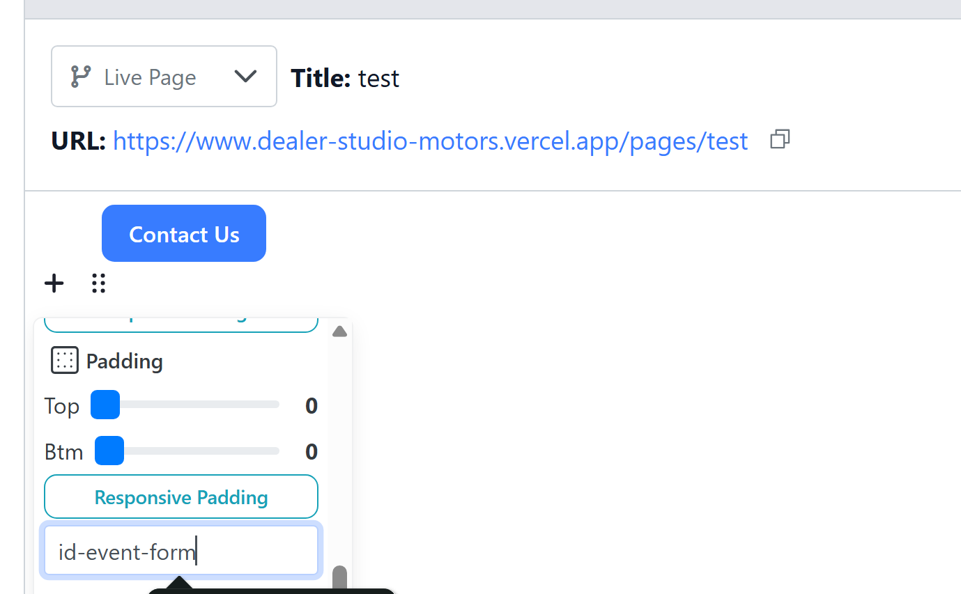Click the branch icon in the Live Page selector
Screen dimensions: 961x594
pos(81,77)
